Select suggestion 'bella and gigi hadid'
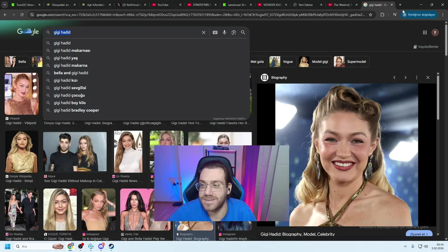The image size is (448, 252). [146, 73]
